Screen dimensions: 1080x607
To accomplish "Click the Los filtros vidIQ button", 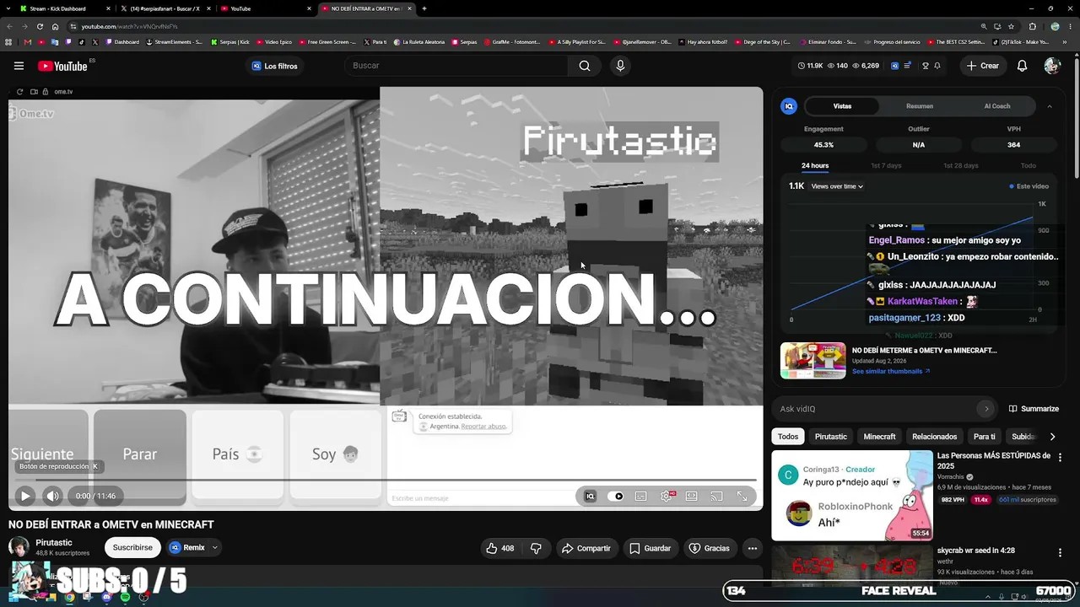I will pyautogui.click(x=274, y=66).
